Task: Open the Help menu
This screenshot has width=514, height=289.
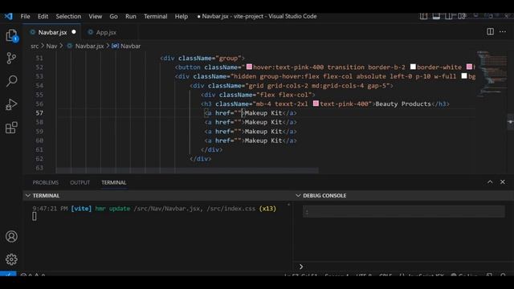Action: coord(181,16)
